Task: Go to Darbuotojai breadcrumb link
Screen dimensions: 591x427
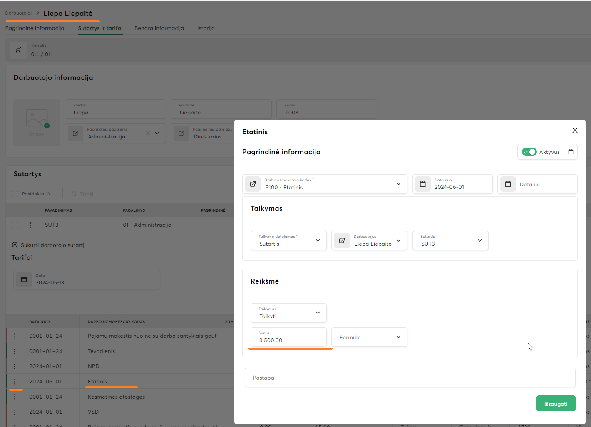Action: click(18, 13)
